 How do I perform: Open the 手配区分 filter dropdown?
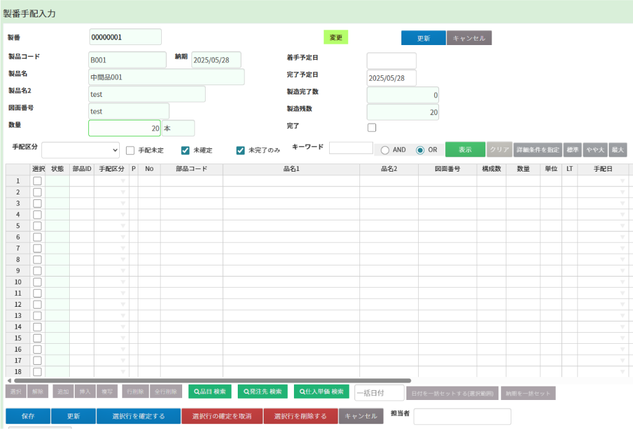tap(80, 150)
